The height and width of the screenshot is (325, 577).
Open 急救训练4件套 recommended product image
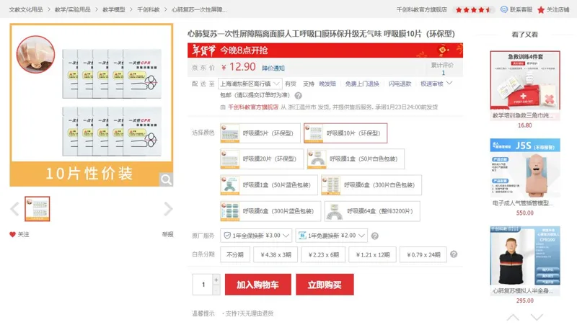click(525, 80)
